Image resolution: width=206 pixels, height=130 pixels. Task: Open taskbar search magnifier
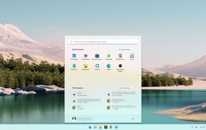(x=95, y=127)
